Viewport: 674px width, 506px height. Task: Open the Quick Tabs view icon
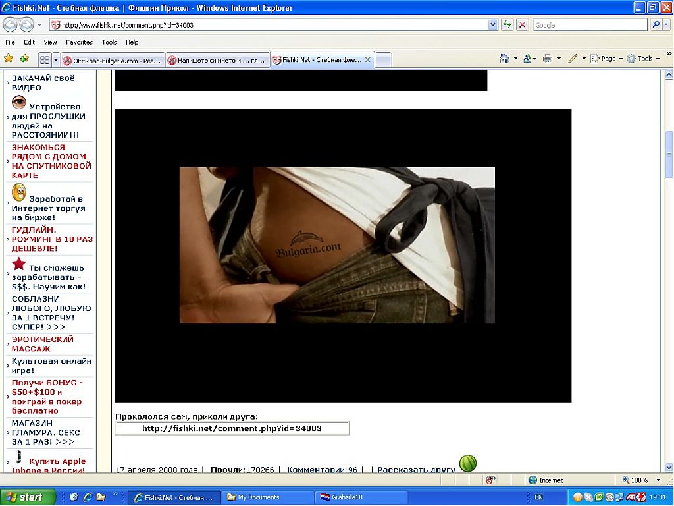(45, 60)
